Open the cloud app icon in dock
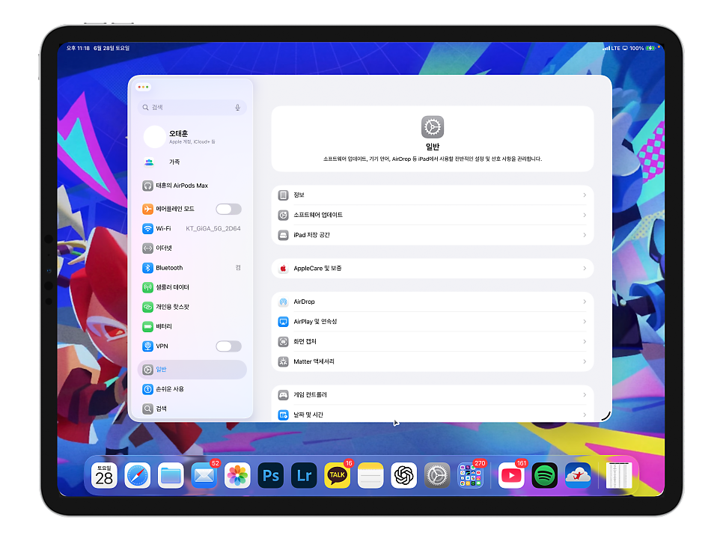This screenshot has height=541, width=723. point(578,476)
